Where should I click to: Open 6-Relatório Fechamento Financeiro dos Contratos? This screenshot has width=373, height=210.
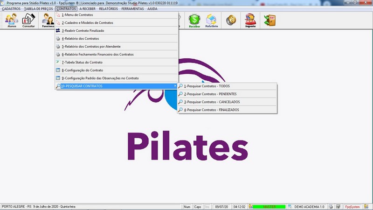click(117, 54)
